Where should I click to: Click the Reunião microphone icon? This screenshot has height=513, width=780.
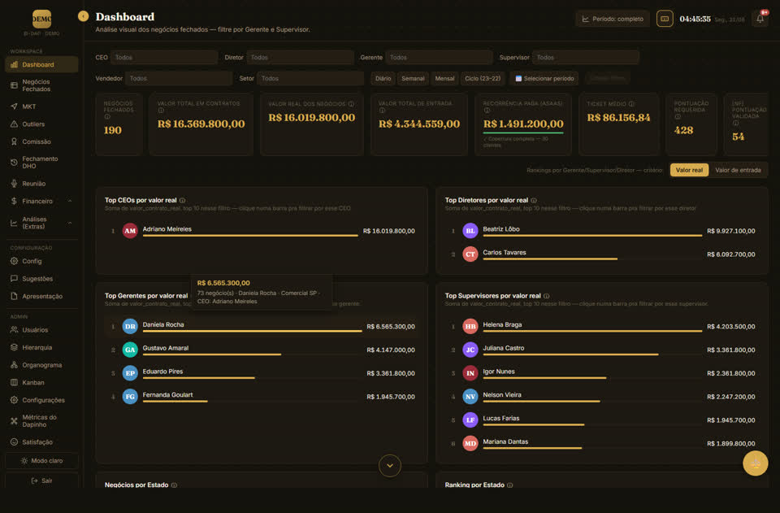[x=14, y=184]
